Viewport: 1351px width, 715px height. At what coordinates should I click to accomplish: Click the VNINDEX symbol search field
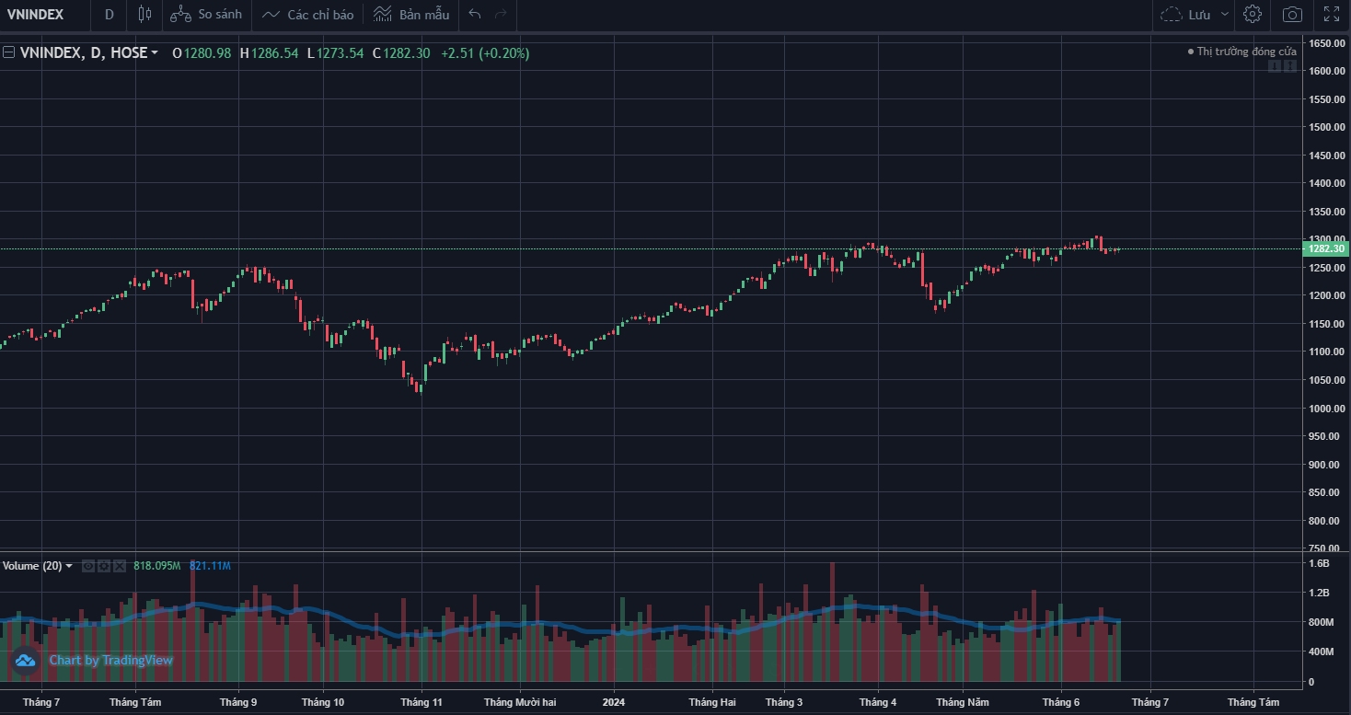[x=46, y=14]
